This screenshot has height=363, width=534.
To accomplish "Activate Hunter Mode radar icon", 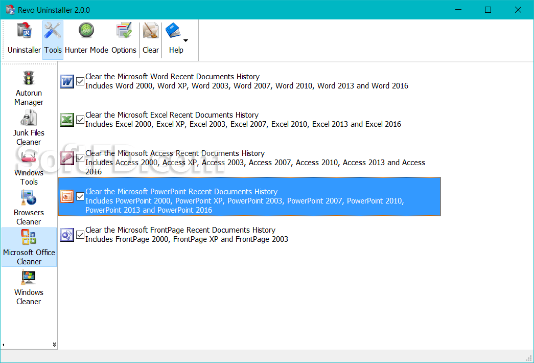I will pyautogui.click(x=86, y=30).
